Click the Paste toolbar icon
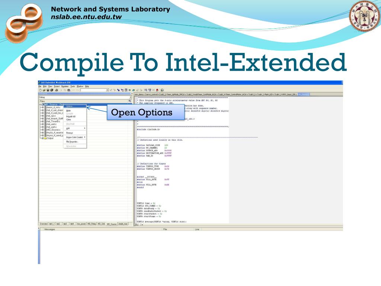Viewport: 381px width, 286px height. point(69,90)
